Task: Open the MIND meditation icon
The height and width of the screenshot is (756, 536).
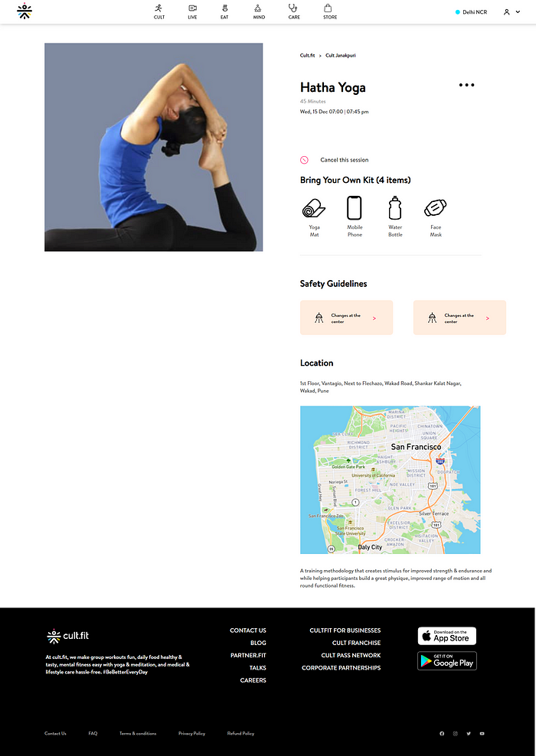Action: coord(259,8)
